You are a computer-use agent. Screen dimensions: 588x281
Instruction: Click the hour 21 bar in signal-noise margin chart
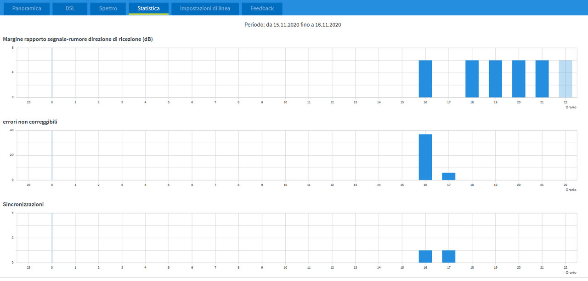point(542,79)
